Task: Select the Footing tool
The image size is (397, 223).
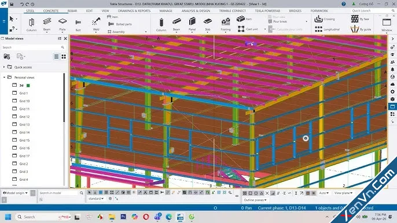Action: tap(226, 24)
